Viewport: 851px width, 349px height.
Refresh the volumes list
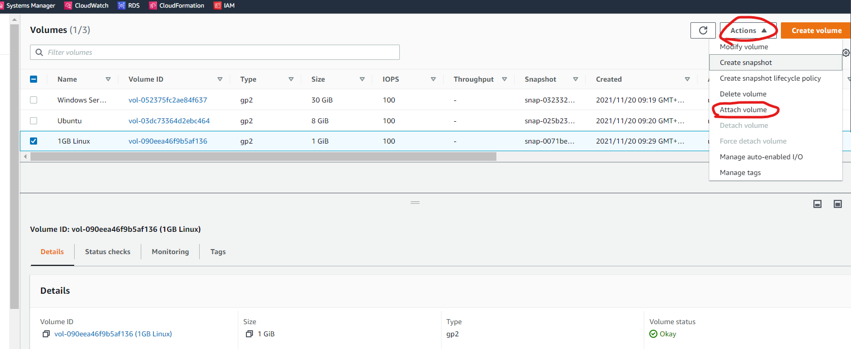[703, 30]
